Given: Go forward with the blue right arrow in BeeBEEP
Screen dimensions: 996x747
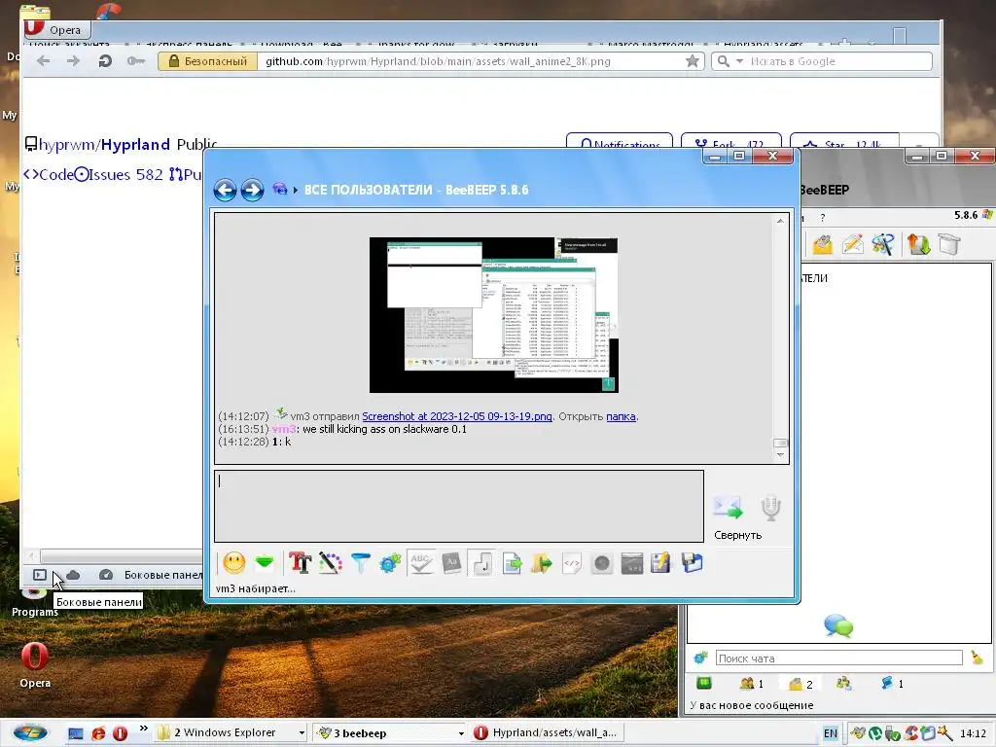Looking at the screenshot, I should click(x=252, y=190).
